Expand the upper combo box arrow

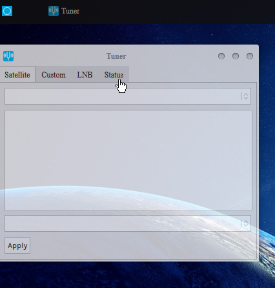coord(245,96)
